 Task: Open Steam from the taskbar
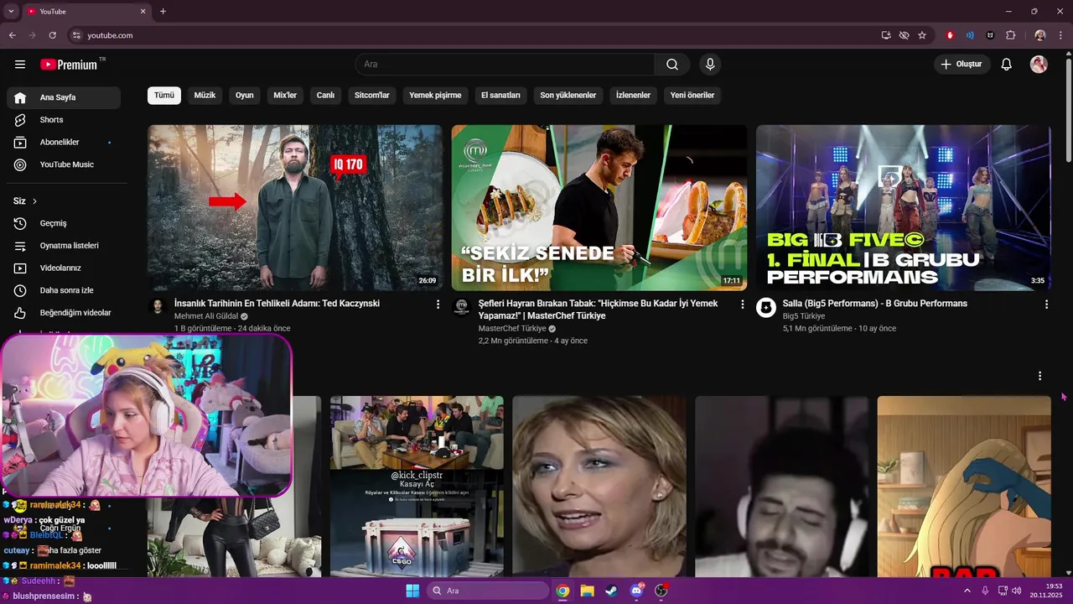pyautogui.click(x=610, y=591)
